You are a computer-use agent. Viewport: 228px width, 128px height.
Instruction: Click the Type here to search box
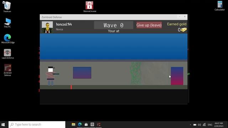coord(37,124)
